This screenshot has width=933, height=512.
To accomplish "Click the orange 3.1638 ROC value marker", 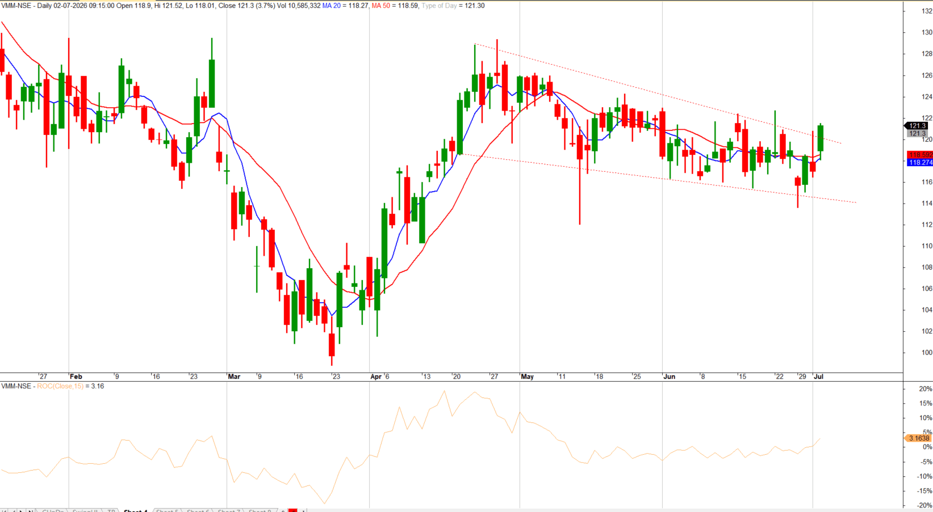I will pyautogui.click(x=918, y=438).
